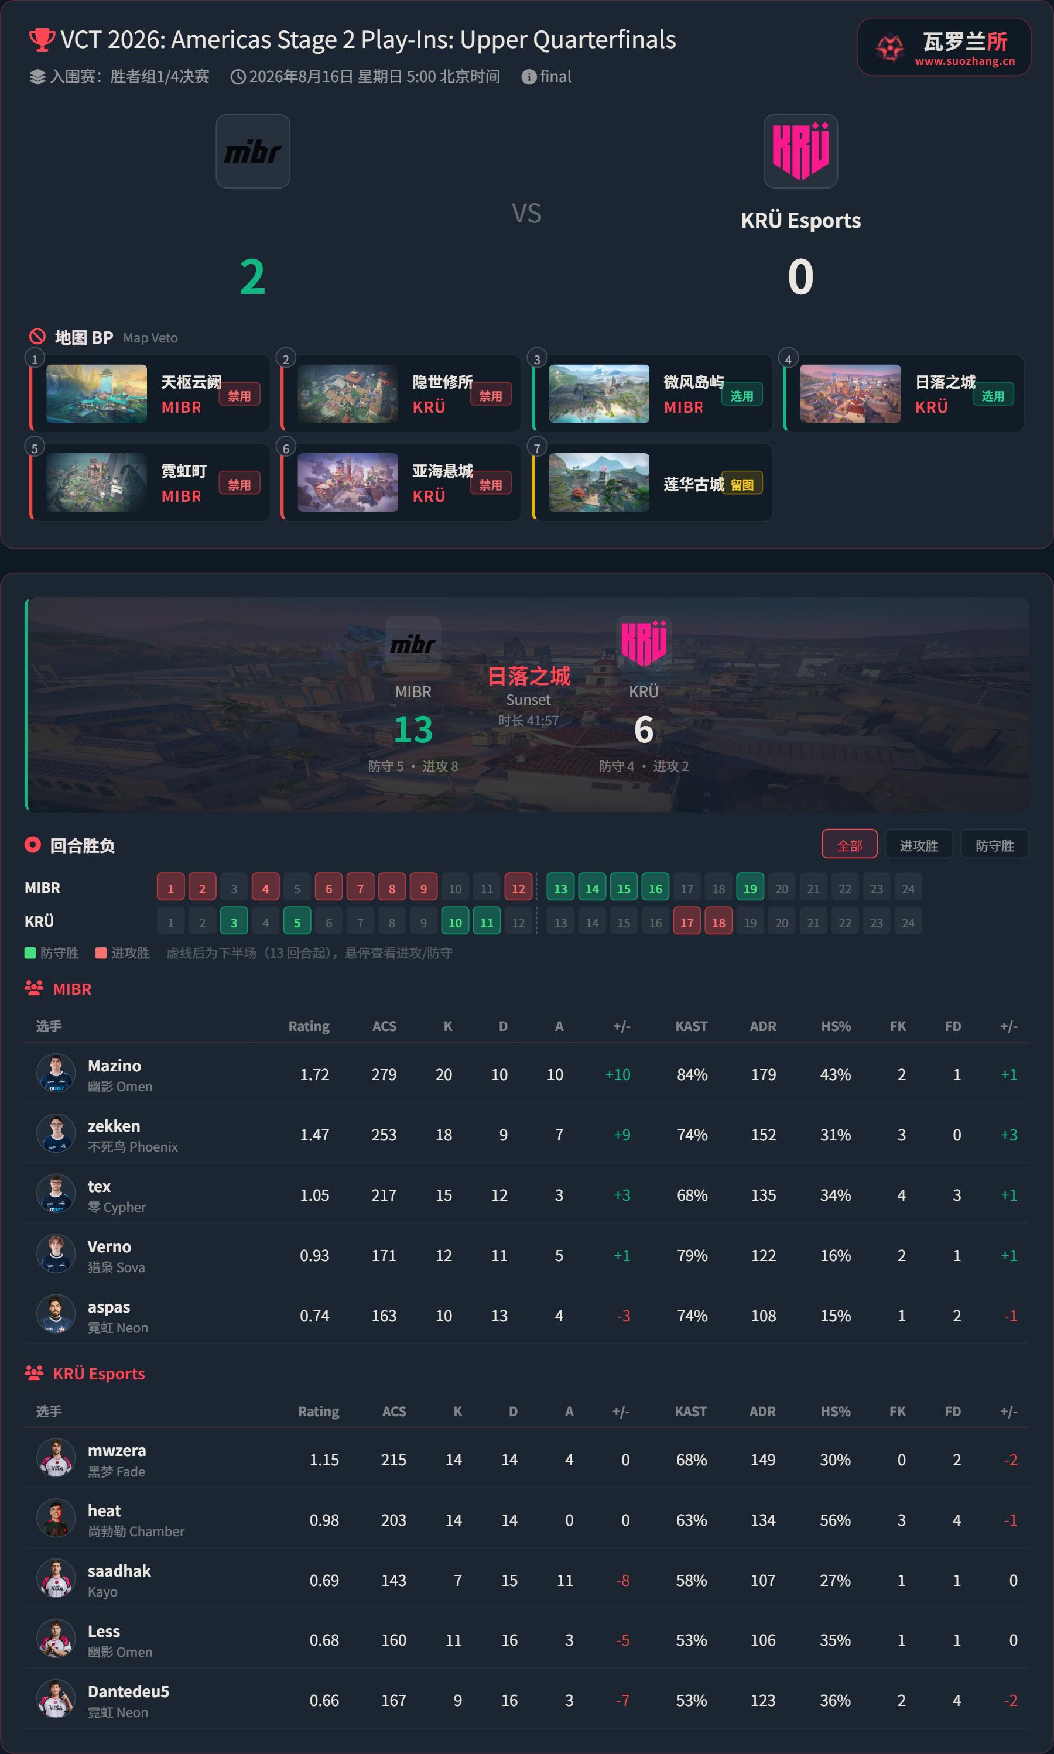Click the large KRÜ logo above KRÜ Esports
Viewport: 1054px width, 1754px height.
(800, 151)
